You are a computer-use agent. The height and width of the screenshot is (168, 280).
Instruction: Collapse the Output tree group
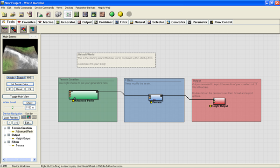pyautogui.click(x=5, y=135)
